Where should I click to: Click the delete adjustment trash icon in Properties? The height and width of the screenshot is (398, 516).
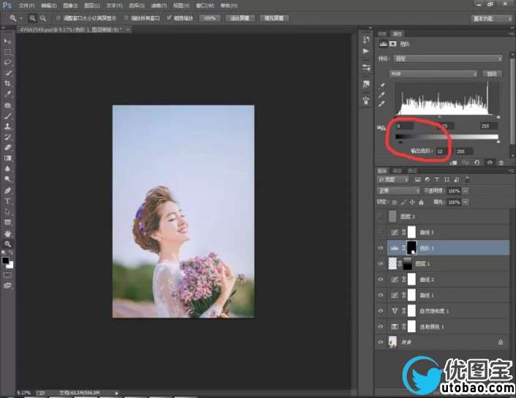coord(501,162)
